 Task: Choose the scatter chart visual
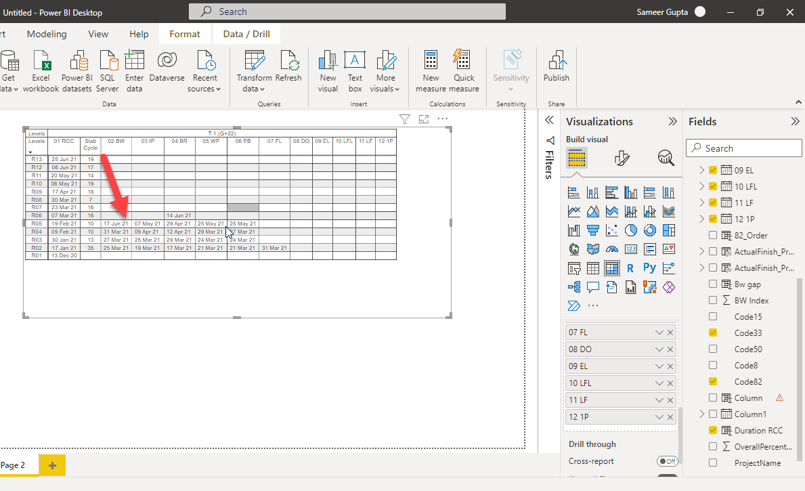point(611,230)
